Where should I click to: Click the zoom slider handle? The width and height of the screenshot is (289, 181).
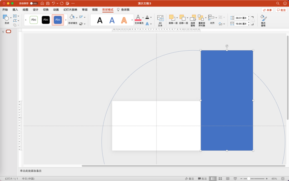[249, 179]
